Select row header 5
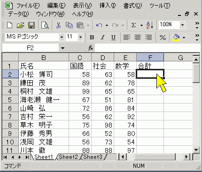The image size is (202, 172). [10, 99]
